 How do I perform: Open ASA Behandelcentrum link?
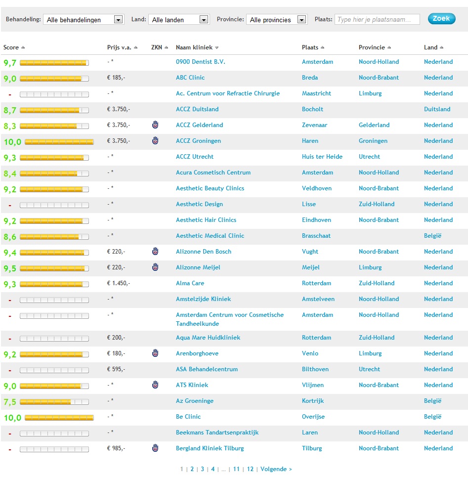tap(207, 369)
